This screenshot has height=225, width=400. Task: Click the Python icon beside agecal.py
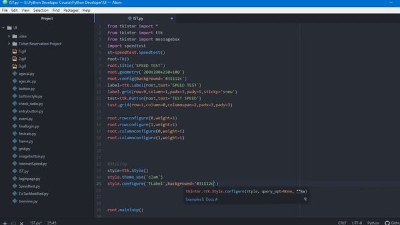coord(14,74)
